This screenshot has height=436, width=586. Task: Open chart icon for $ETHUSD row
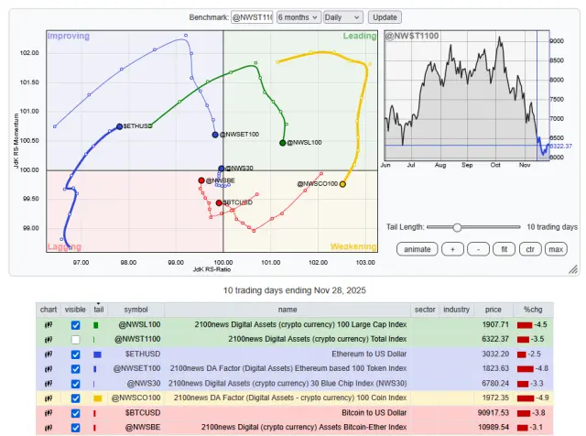(x=49, y=354)
